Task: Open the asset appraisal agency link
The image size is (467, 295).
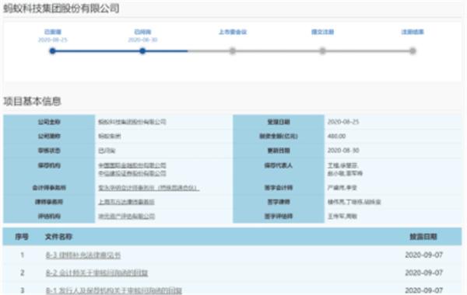Action: [127, 217]
